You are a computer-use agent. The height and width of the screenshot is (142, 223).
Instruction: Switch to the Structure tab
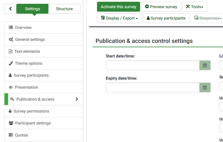click(64, 9)
